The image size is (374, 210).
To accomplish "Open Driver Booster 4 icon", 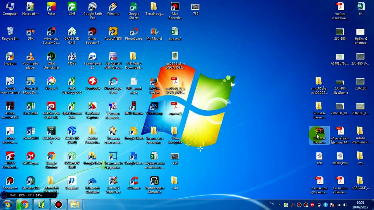I will [93, 36].
